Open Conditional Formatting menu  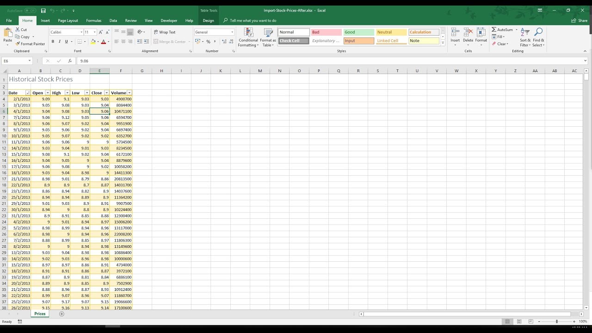pyautogui.click(x=248, y=37)
